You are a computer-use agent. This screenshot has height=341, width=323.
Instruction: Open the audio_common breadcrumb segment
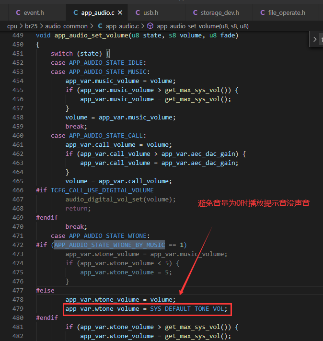(66, 26)
